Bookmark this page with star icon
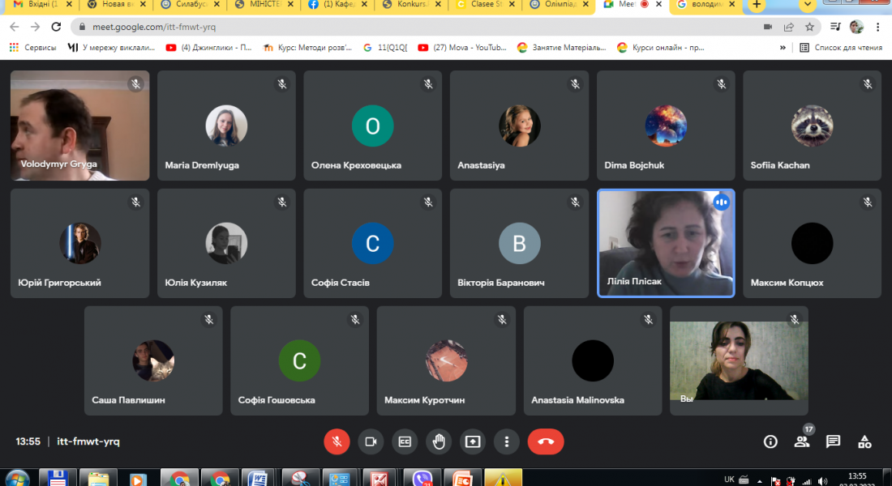 (x=809, y=27)
